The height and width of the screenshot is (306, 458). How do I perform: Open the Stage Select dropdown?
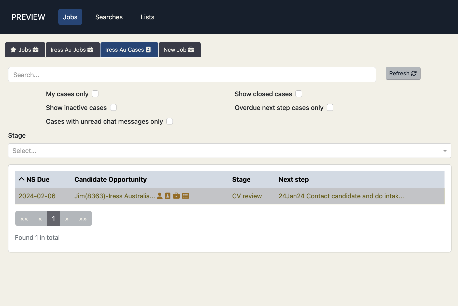[x=178, y=150]
